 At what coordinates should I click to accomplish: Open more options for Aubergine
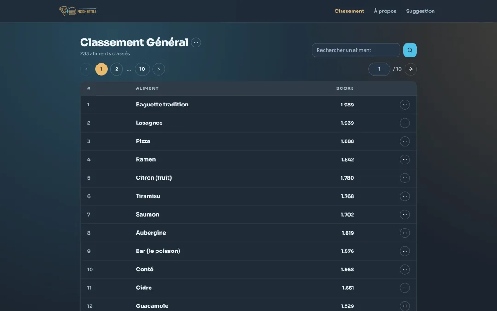pos(405,233)
